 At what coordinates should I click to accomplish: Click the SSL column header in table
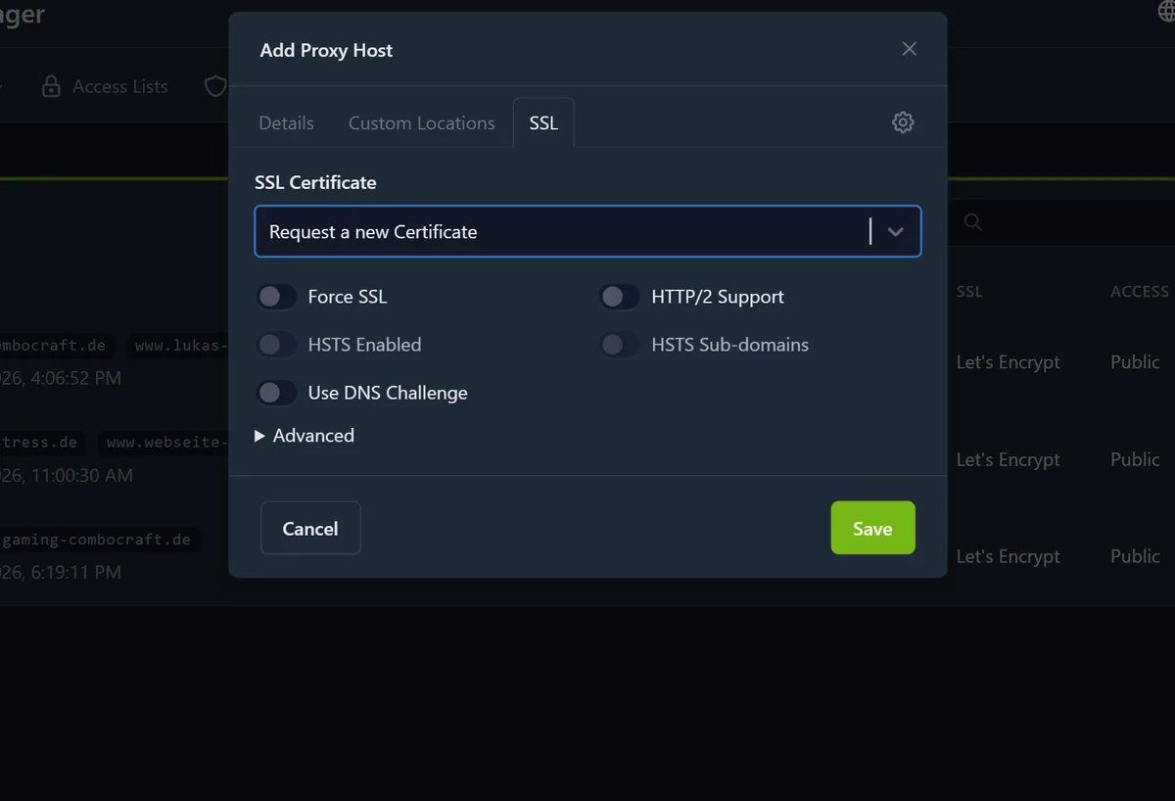[969, 292]
